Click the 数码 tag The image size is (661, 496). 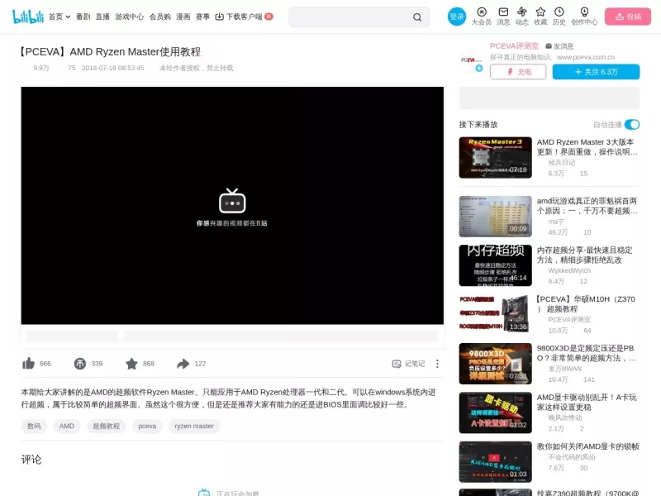click(x=34, y=426)
